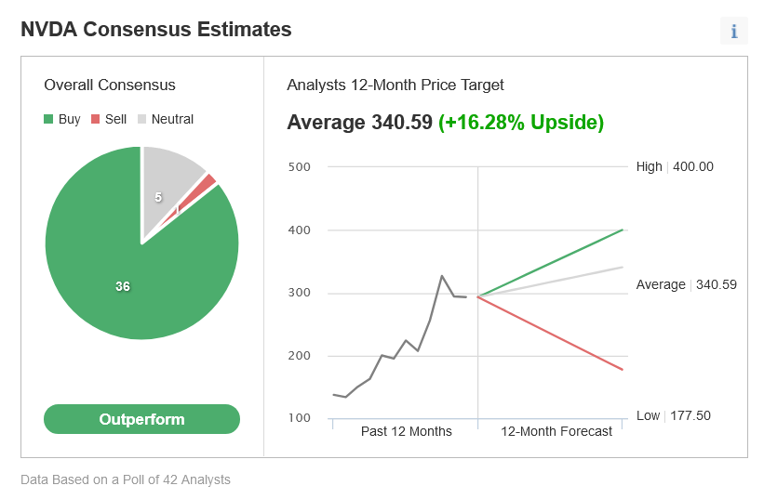This screenshot has height=499, width=764.
Task: Click the blue info icon
Action: pyautogui.click(x=734, y=31)
